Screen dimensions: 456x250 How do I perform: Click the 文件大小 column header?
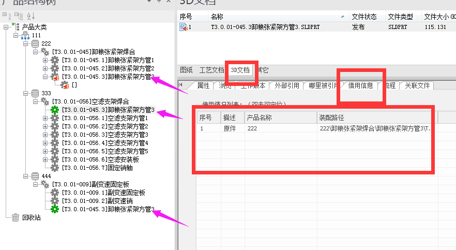[x=439, y=17]
